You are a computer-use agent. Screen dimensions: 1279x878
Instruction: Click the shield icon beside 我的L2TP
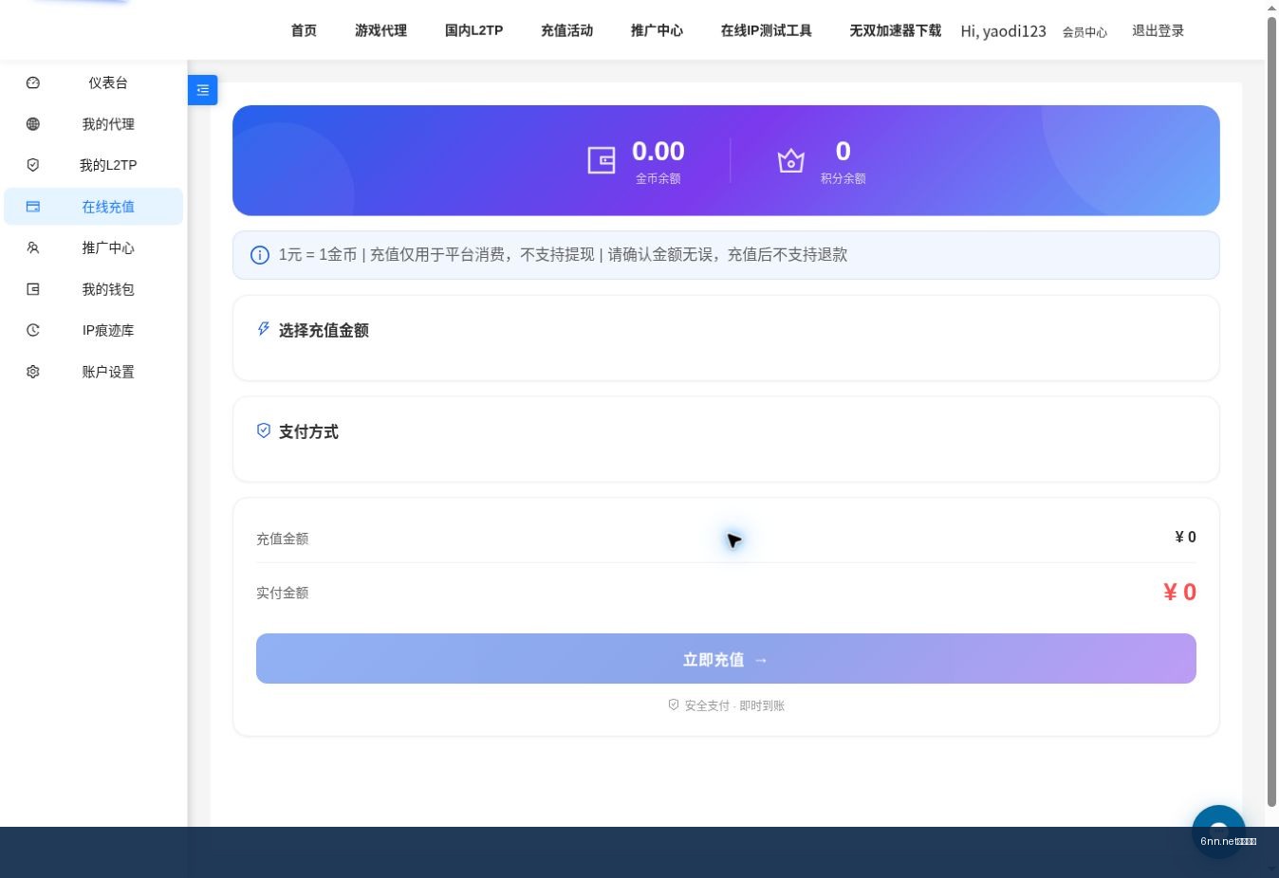(x=33, y=165)
